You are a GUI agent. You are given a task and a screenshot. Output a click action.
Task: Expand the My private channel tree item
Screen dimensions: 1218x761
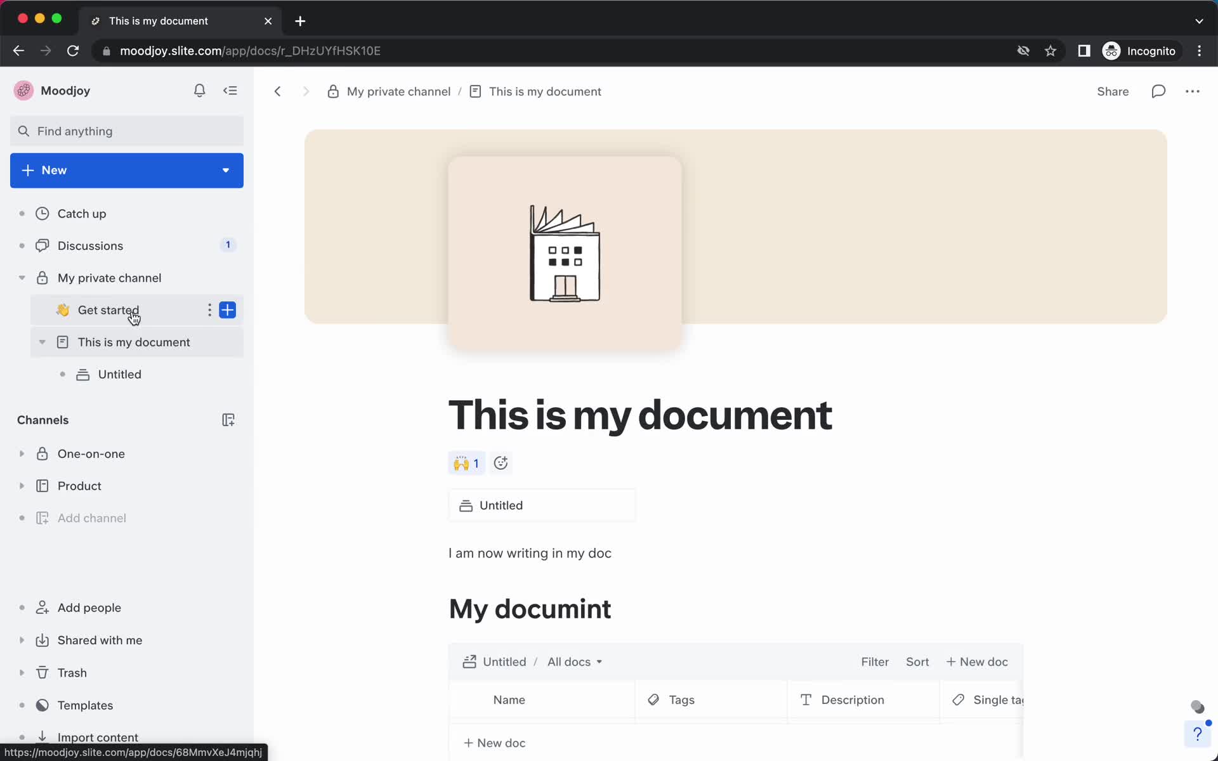point(21,277)
